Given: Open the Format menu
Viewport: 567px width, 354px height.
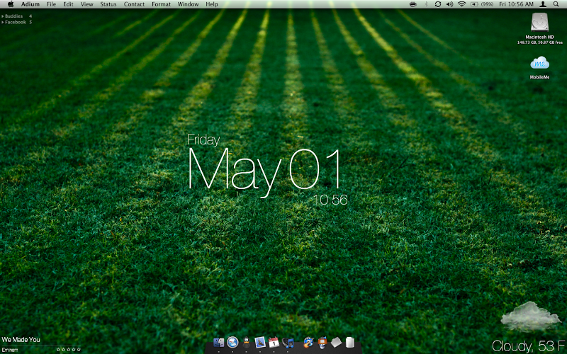Looking at the screenshot, I should pyautogui.click(x=161, y=4).
